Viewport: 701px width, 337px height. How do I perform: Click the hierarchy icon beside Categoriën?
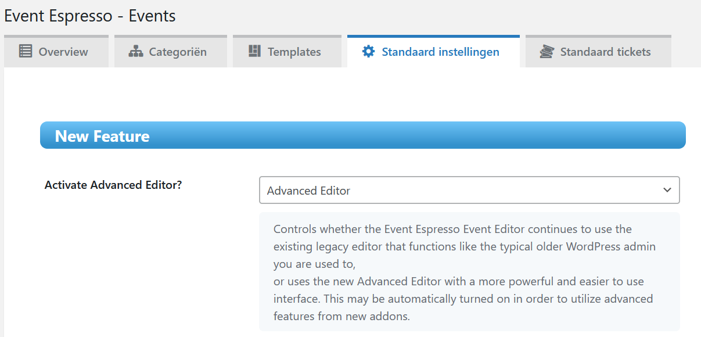(x=136, y=51)
